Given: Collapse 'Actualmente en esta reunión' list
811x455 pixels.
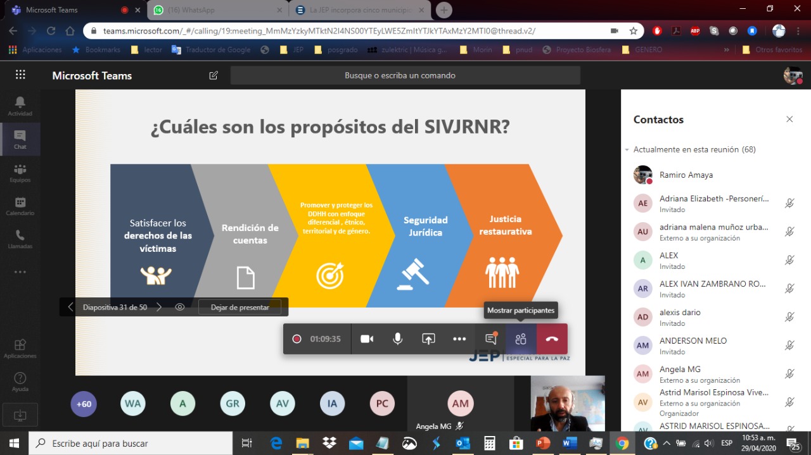Looking at the screenshot, I should click(x=627, y=150).
